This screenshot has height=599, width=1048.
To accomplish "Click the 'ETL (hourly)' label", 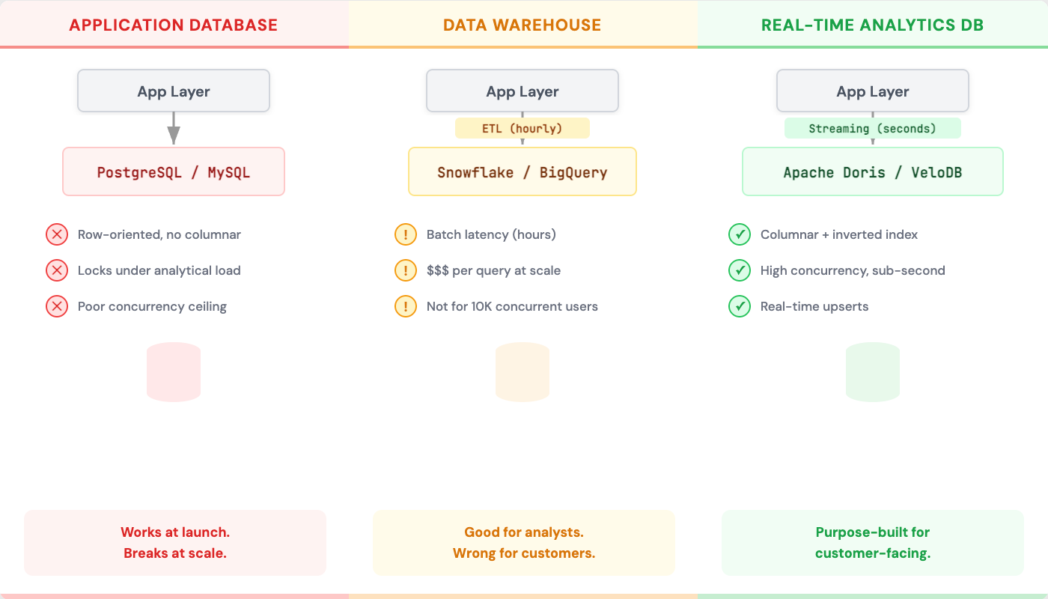I will [x=523, y=129].
